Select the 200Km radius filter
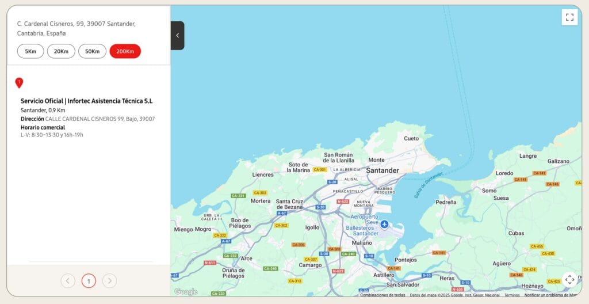This screenshot has height=304, width=589. (x=125, y=51)
